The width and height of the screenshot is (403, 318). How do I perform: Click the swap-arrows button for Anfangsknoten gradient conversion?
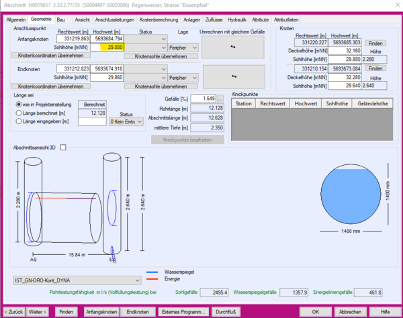[x=233, y=47]
